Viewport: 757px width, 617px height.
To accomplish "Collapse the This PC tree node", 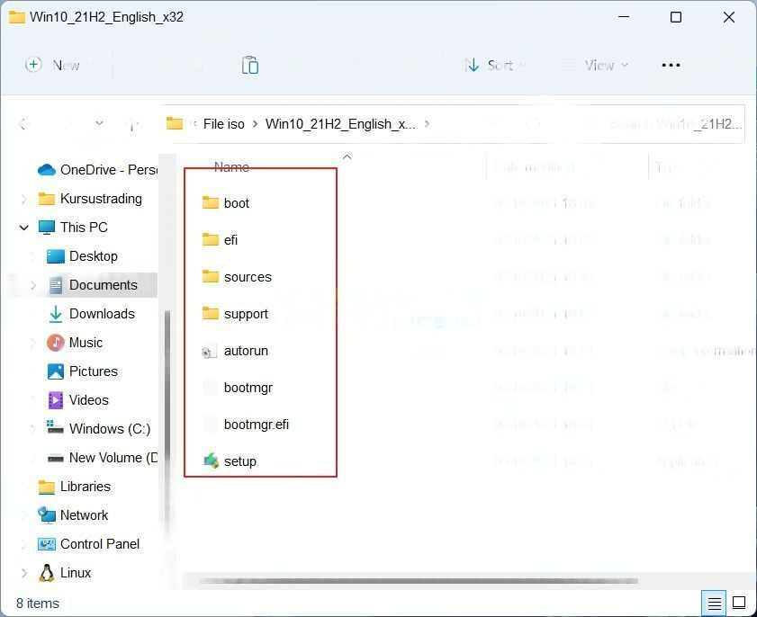I will 23,228.
